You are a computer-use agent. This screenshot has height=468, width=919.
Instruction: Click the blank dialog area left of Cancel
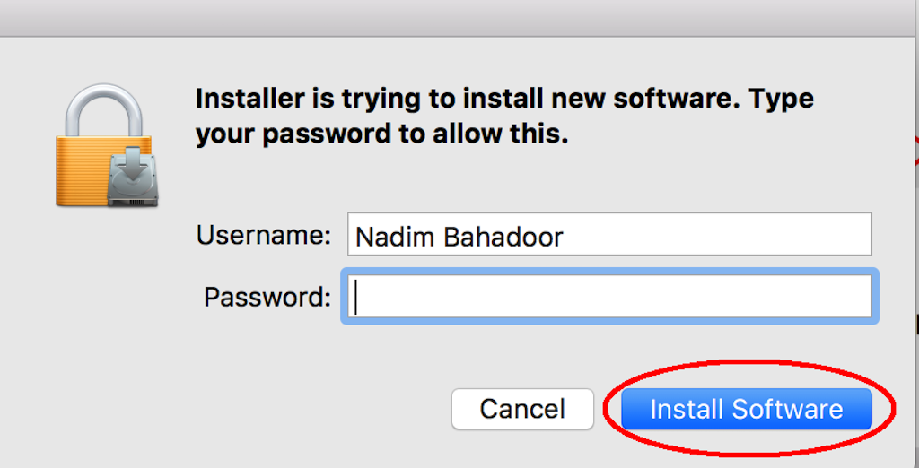234,409
